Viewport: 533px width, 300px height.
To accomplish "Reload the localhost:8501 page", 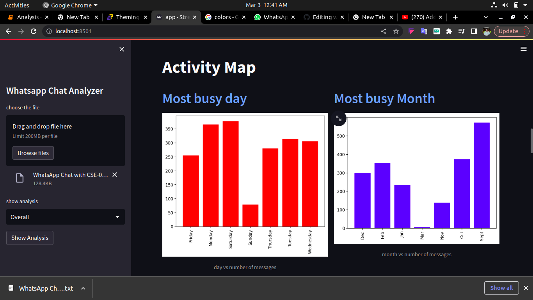I will [x=33, y=31].
